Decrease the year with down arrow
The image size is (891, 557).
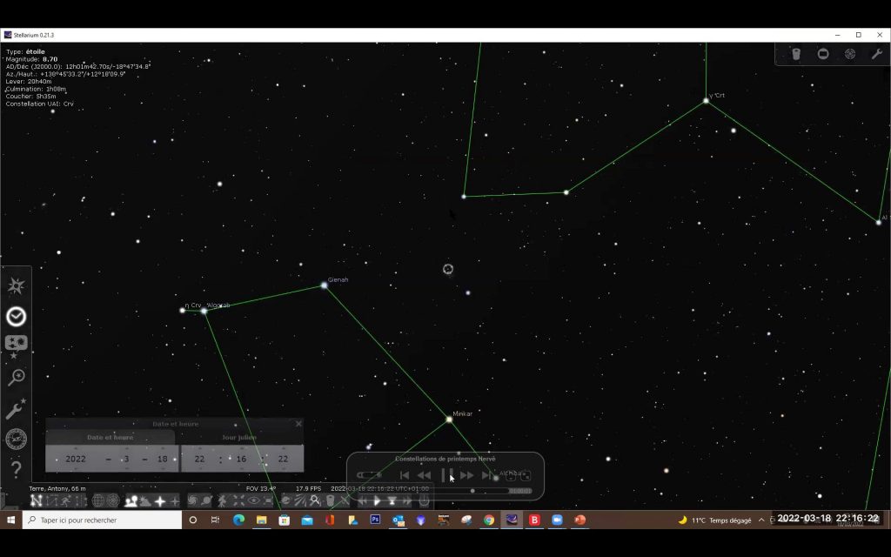[76, 469]
